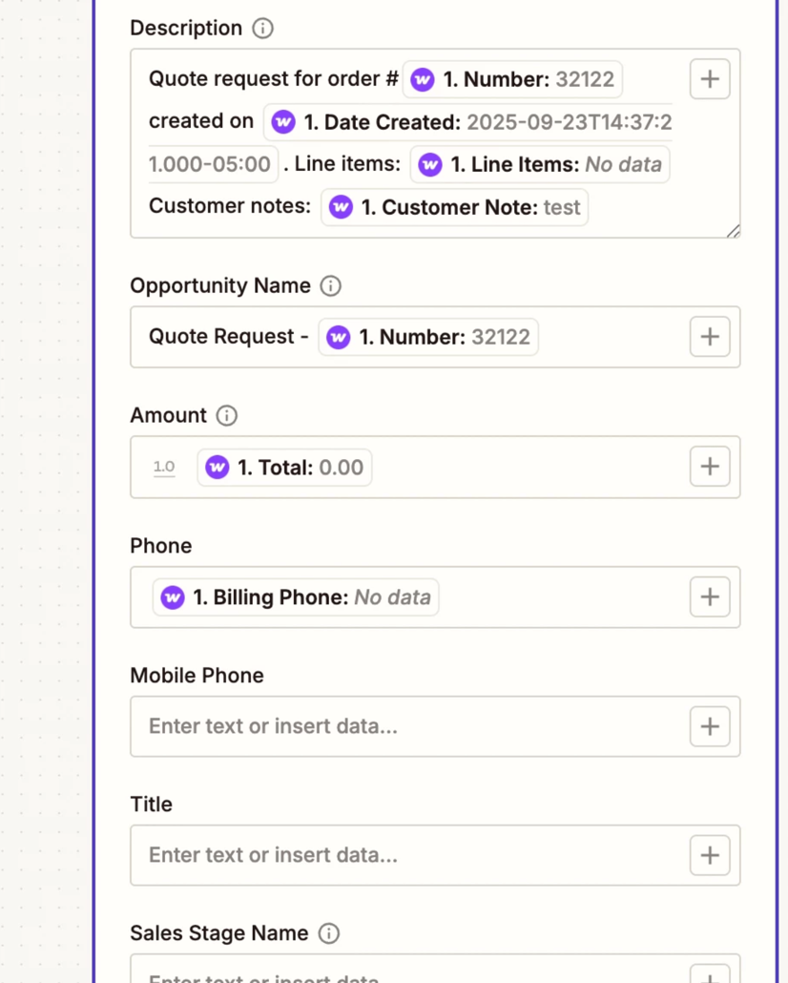
Task: Click the info icon beside Opportunity Name
Action: (x=330, y=286)
